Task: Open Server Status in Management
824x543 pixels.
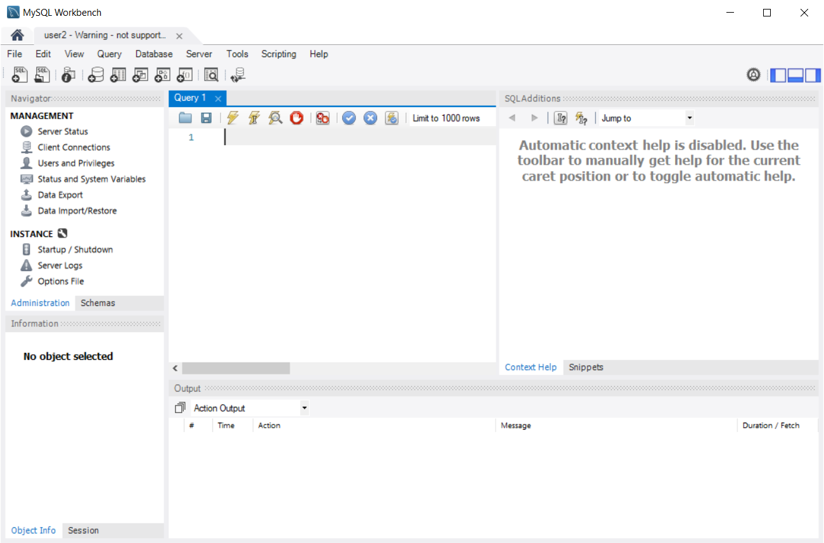Action: [63, 131]
